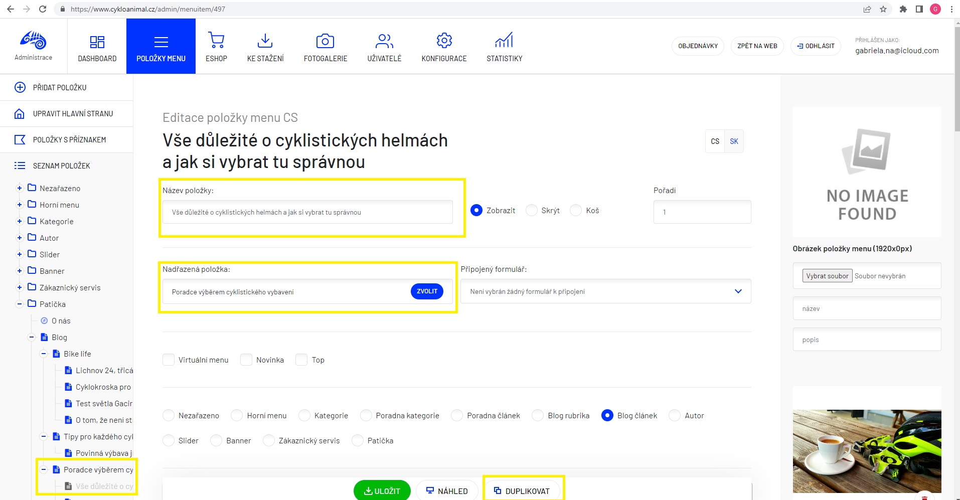Open Konfigurace gear icon
Screen dimensions: 960x500
[444, 41]
